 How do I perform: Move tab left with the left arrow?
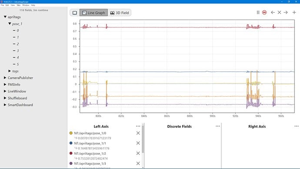(273, 13)
